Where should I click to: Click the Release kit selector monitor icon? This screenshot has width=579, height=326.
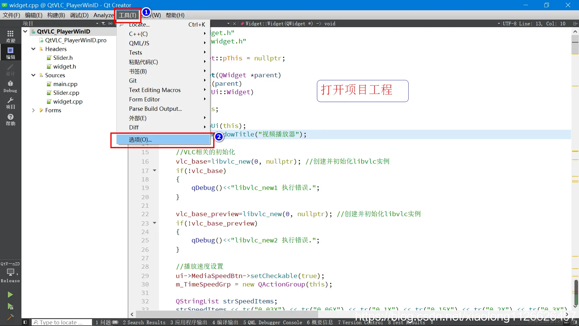point(10,272)
